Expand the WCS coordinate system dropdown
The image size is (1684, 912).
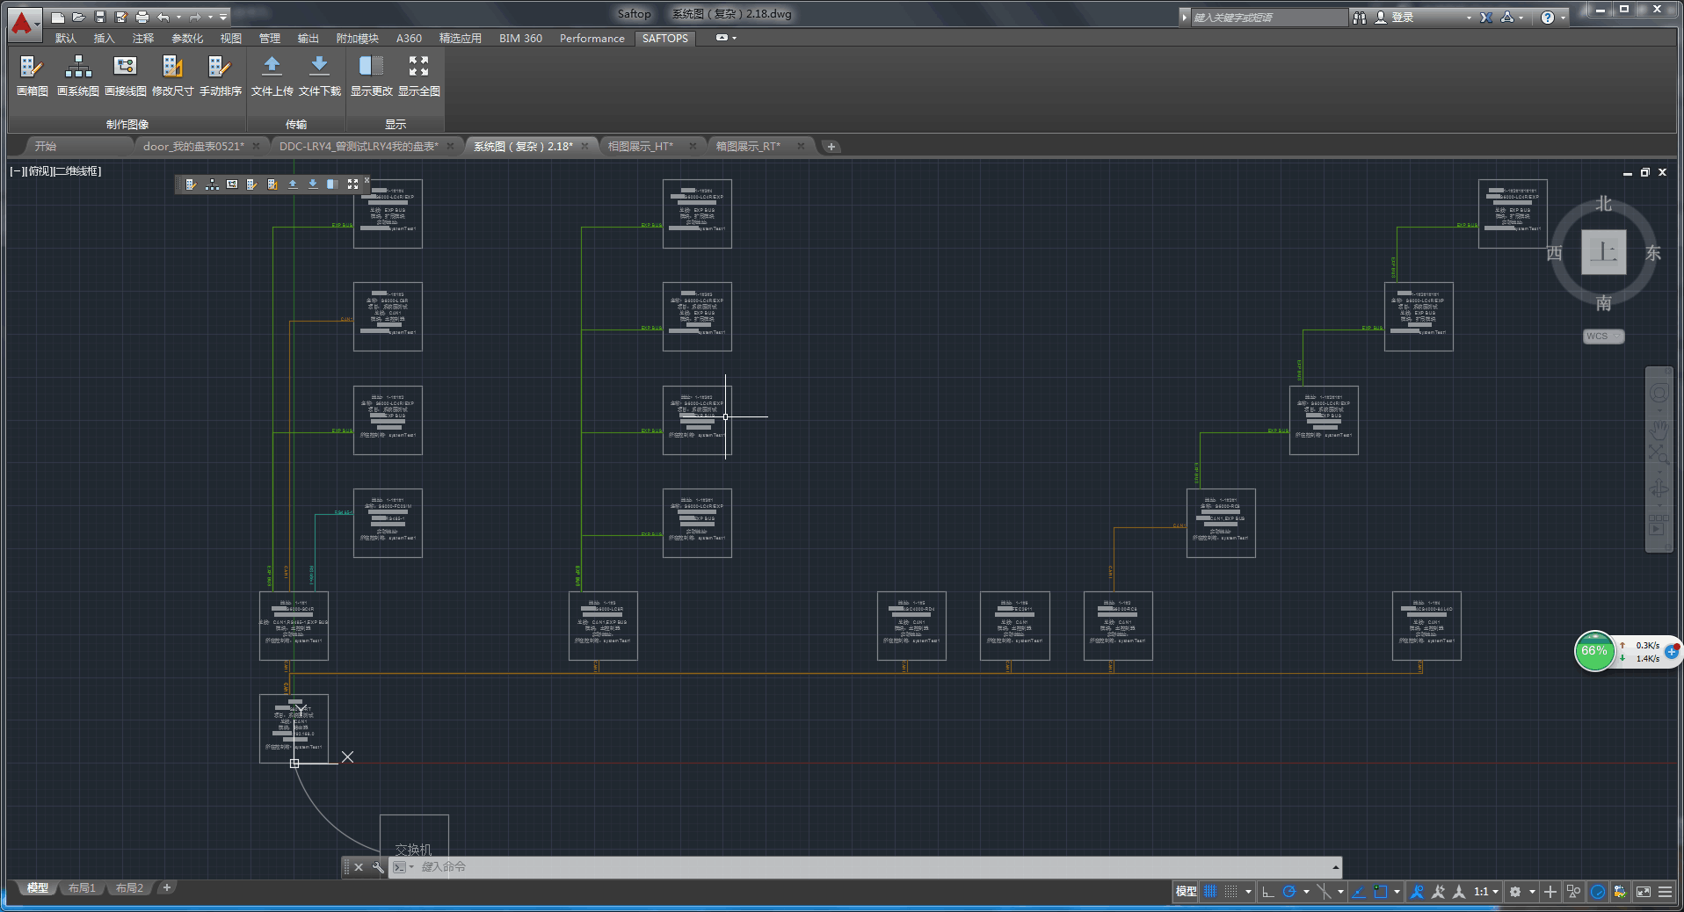click(1604, 337)
